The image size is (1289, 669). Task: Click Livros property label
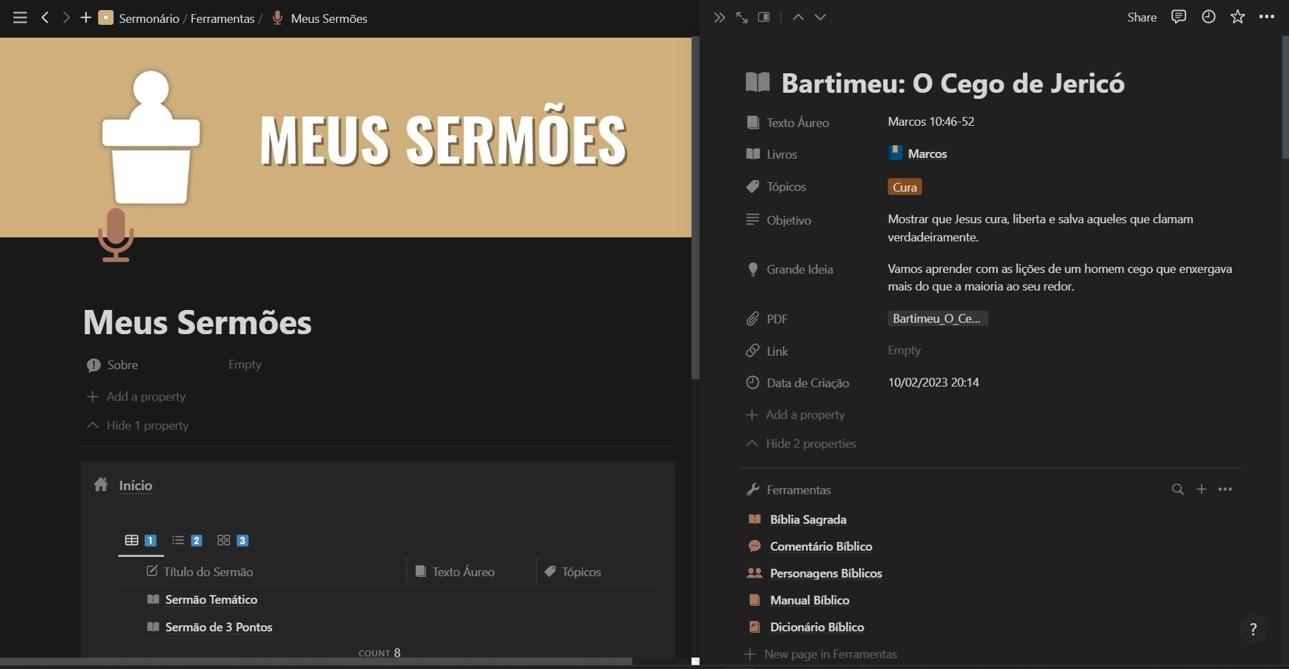(x=772, y=155)
